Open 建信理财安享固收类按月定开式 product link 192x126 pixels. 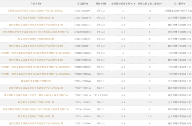point(36,95)
